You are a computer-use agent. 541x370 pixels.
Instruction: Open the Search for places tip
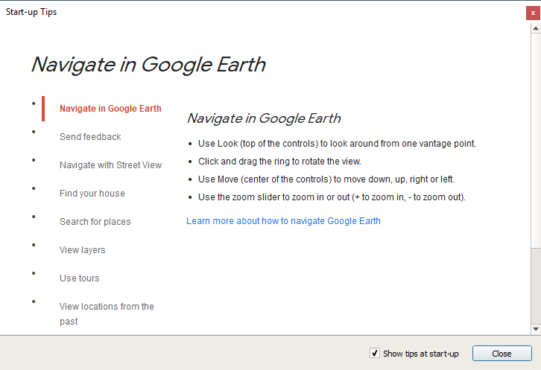click(x=95, y=222)
